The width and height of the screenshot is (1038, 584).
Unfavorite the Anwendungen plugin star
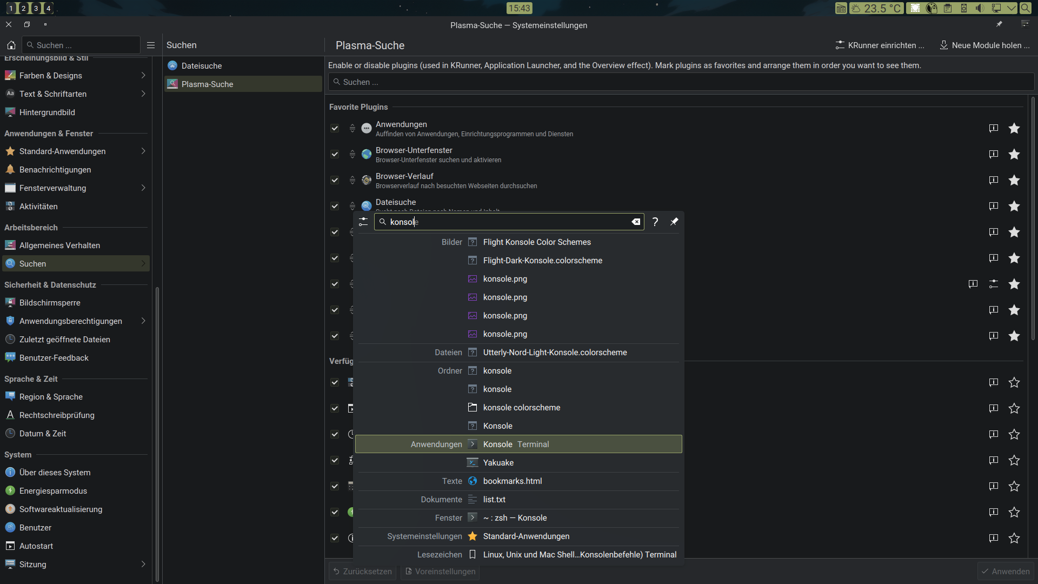pos(1014,128)
